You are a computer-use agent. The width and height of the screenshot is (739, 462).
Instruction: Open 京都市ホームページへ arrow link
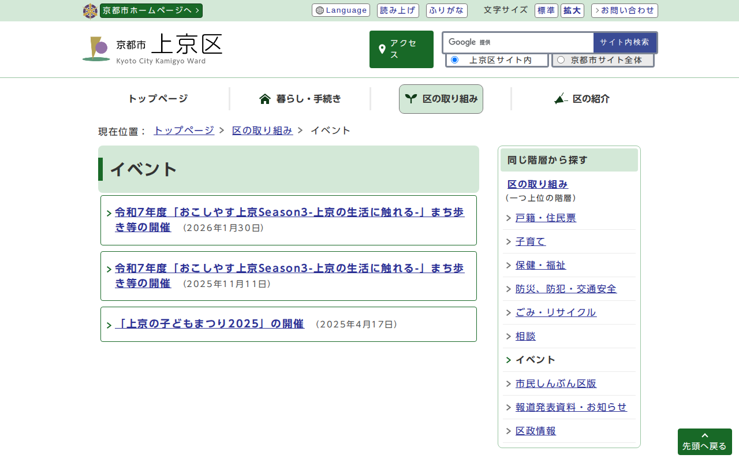(151, 10)
